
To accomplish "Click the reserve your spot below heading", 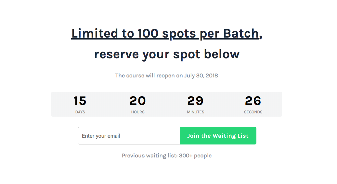I will (x=167, y=54).
